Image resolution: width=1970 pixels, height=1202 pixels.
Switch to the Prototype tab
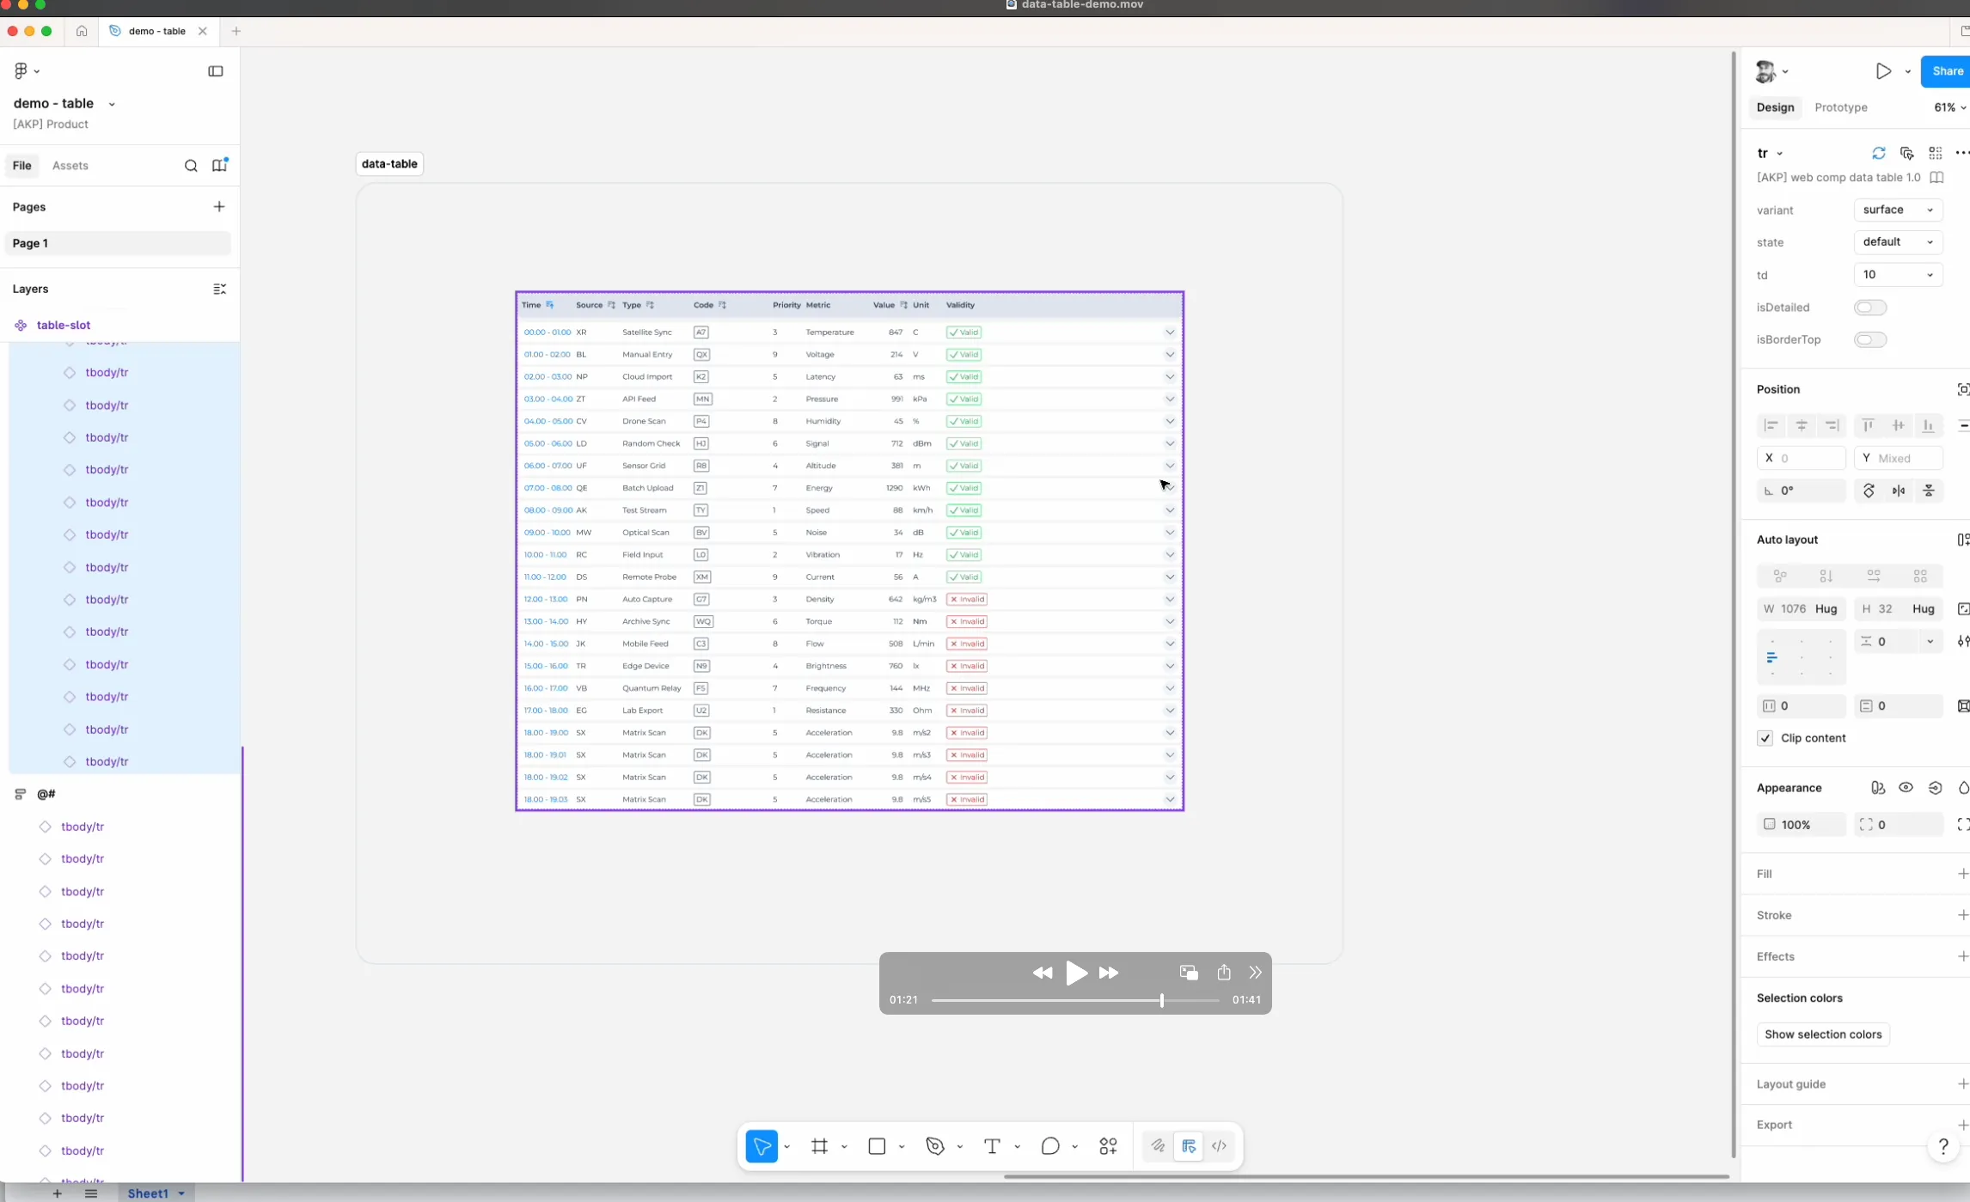[1840, 107]
